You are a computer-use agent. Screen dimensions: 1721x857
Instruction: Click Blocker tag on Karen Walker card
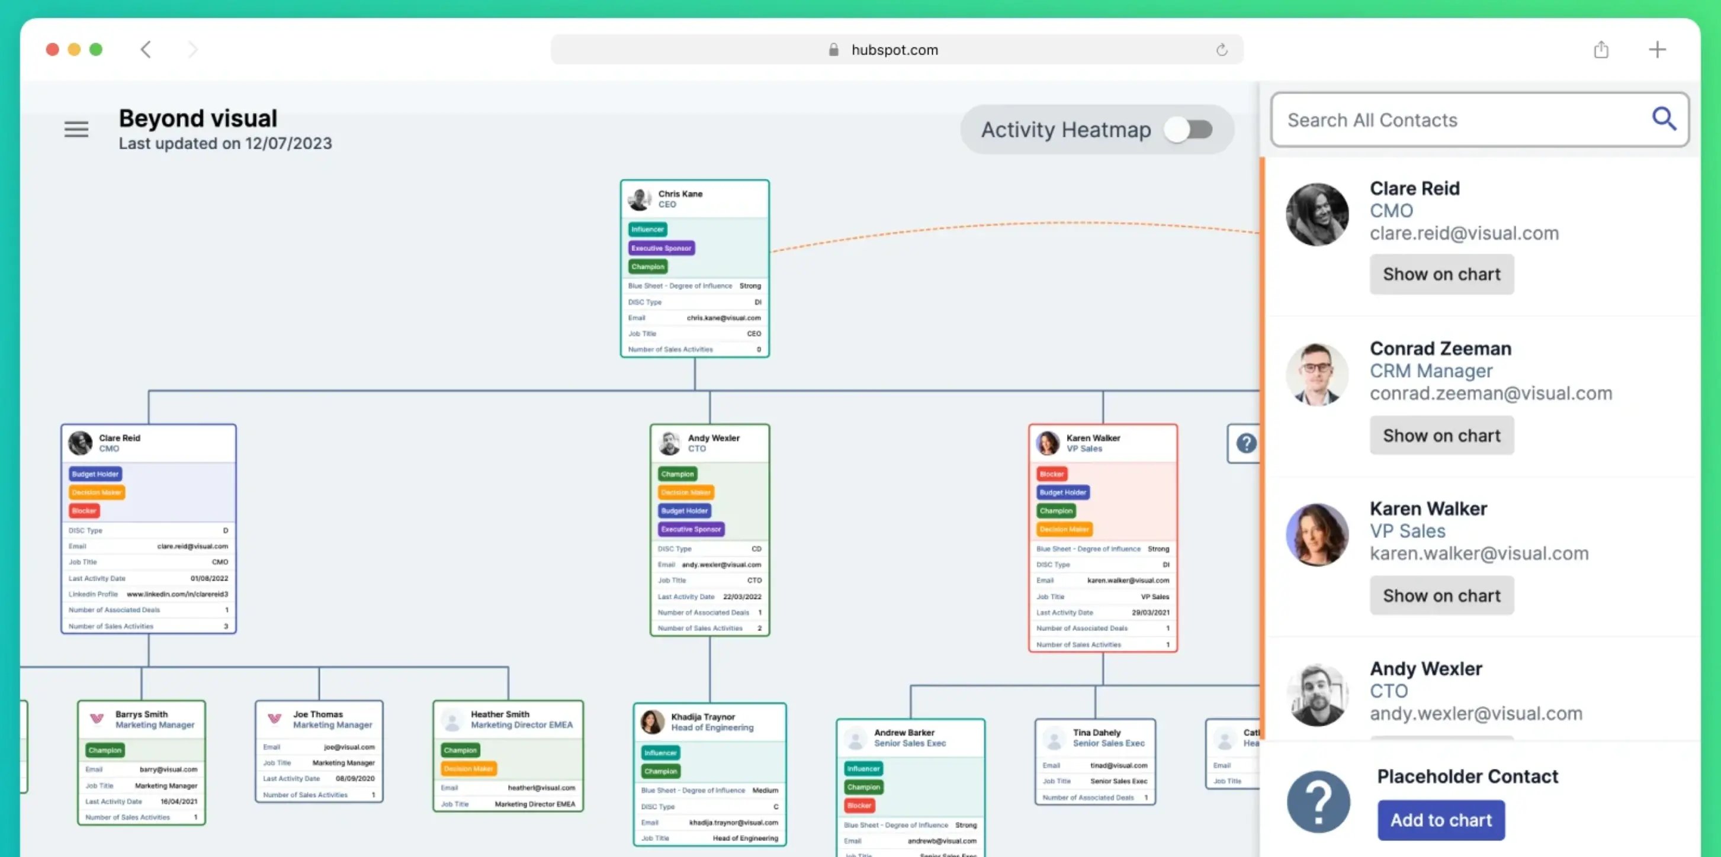[1052, 474]
